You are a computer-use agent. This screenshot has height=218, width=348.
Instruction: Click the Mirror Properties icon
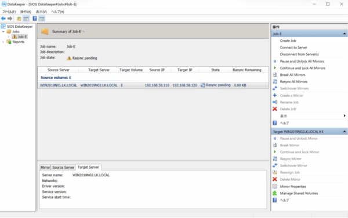point(275,186)
